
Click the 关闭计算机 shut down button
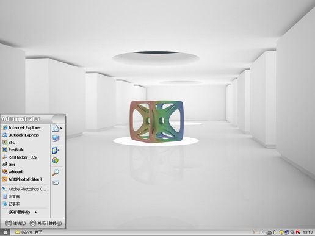coord(46,223)
